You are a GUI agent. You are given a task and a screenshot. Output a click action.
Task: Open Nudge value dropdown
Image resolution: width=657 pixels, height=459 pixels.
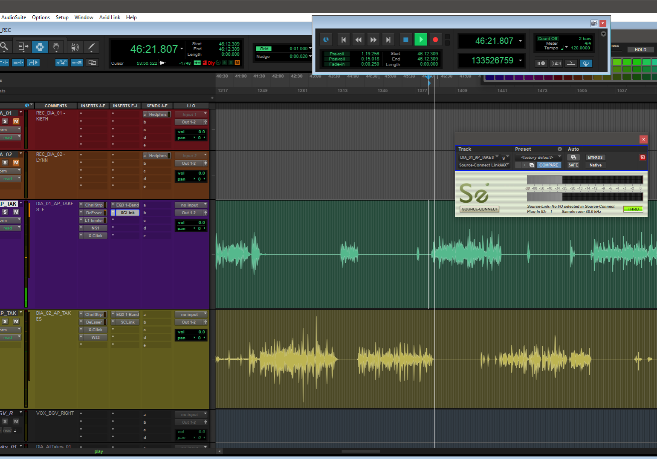click(x=310, y=56)
